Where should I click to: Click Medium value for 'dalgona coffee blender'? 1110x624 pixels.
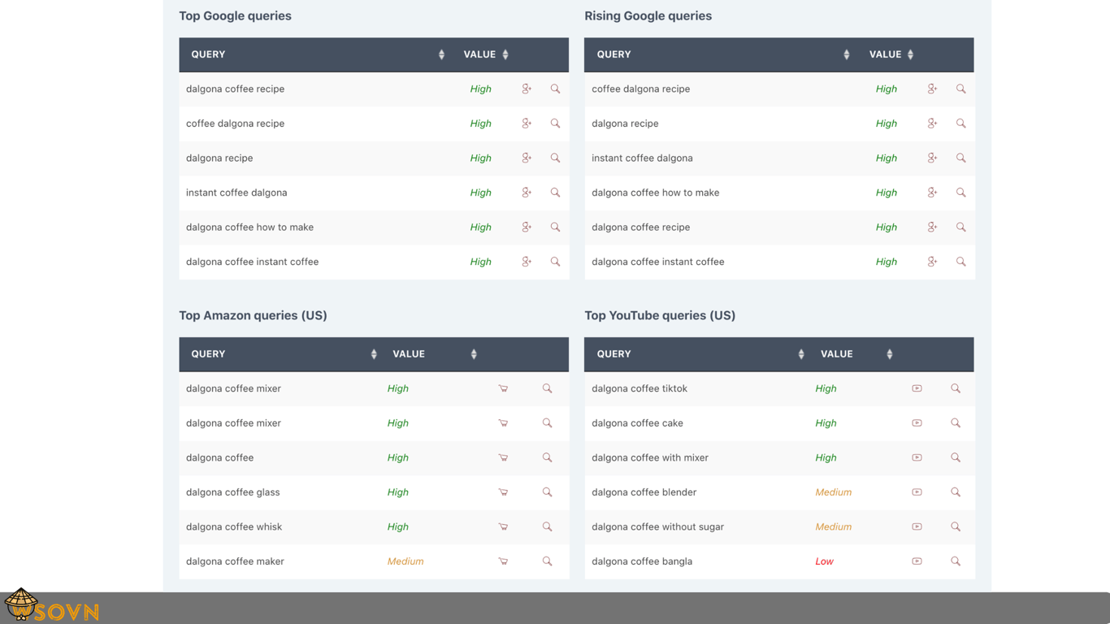pos(833,492)
